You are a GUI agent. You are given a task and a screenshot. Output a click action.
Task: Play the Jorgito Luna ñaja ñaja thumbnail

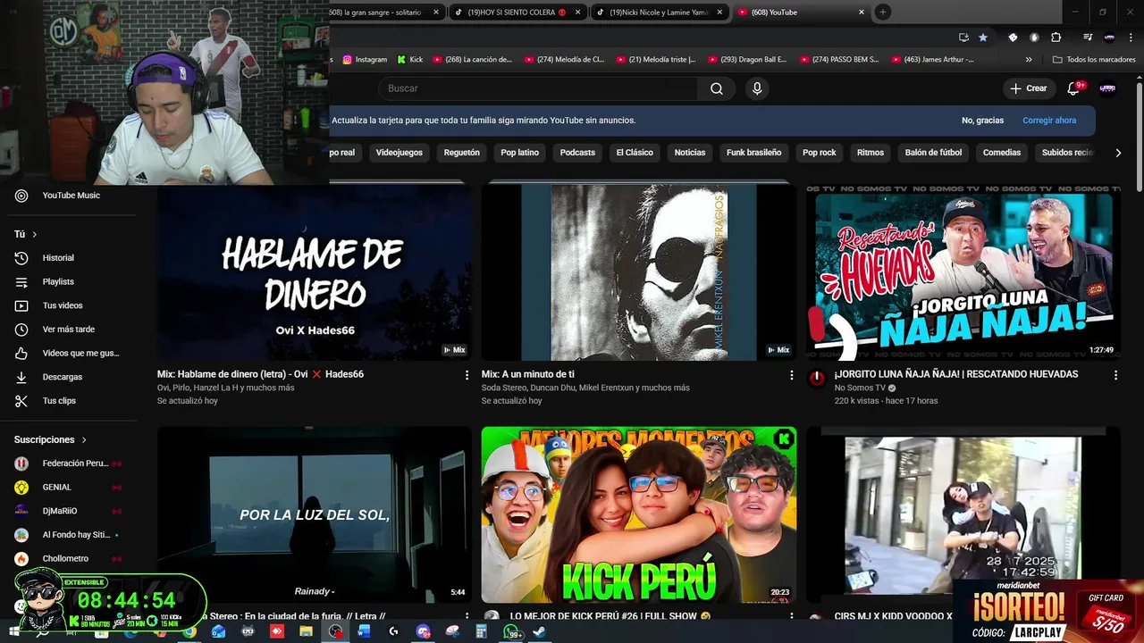coord(963,272)
